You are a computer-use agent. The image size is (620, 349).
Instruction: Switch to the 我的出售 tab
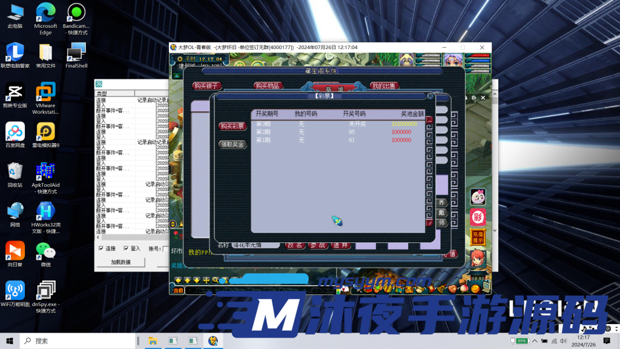pyautogui.click(x=385, y=86)
